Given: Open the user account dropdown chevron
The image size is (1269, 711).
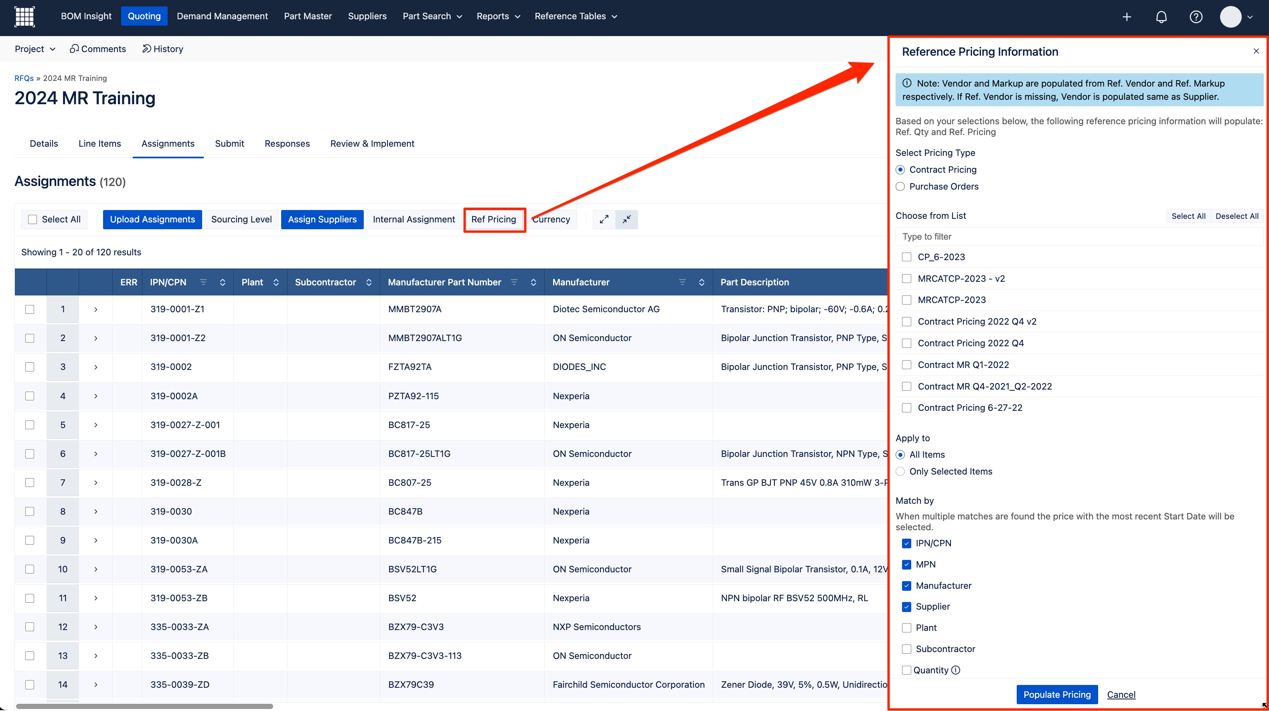Looking at the screenshot, I should 1250,17.
